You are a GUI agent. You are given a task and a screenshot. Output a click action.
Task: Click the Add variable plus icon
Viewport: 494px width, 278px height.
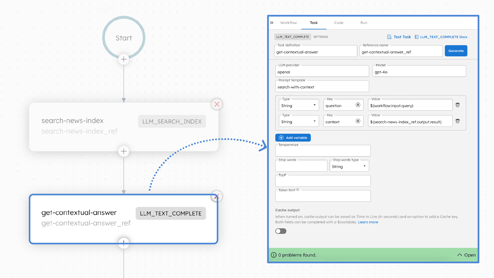(x=281, y=137)
